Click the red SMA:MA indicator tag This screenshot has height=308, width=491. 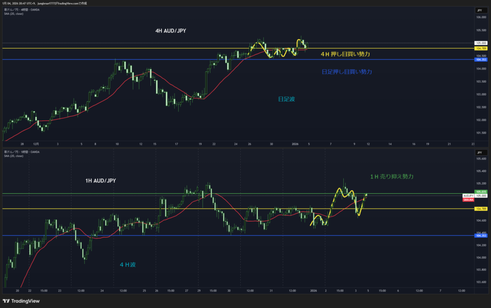(468, 200)
